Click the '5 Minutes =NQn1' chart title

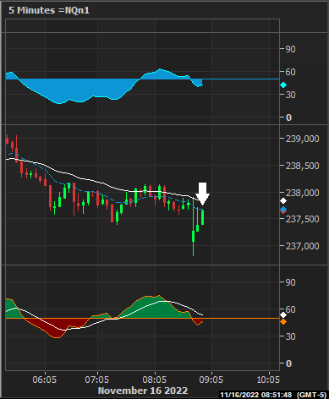(x=49, y=10)
